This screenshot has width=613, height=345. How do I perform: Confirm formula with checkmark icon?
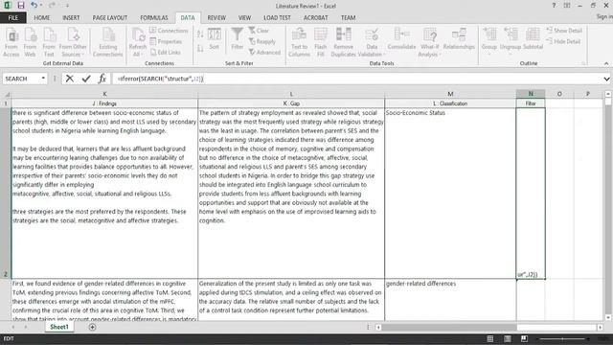(86, 79)
